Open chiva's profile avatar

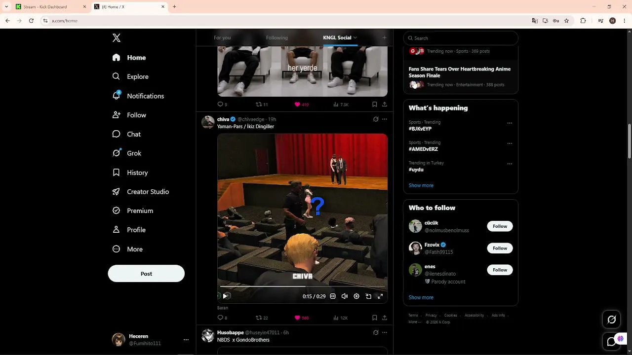208,122
